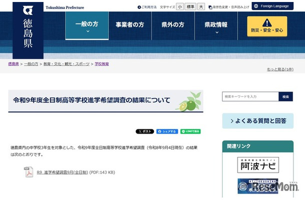Click the 検索 search button

tap(285, 96)
